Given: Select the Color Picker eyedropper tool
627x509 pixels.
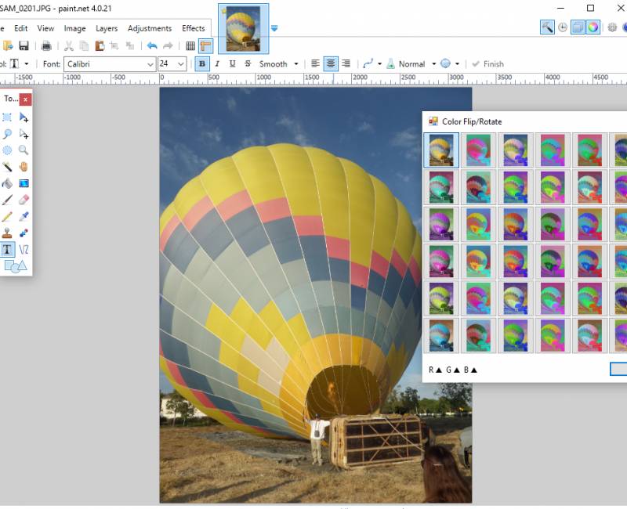Looking at the screenshot, I should tap(24, 217).
